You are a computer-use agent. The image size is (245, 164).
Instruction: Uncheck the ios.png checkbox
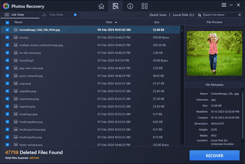[x=8, y=37]
